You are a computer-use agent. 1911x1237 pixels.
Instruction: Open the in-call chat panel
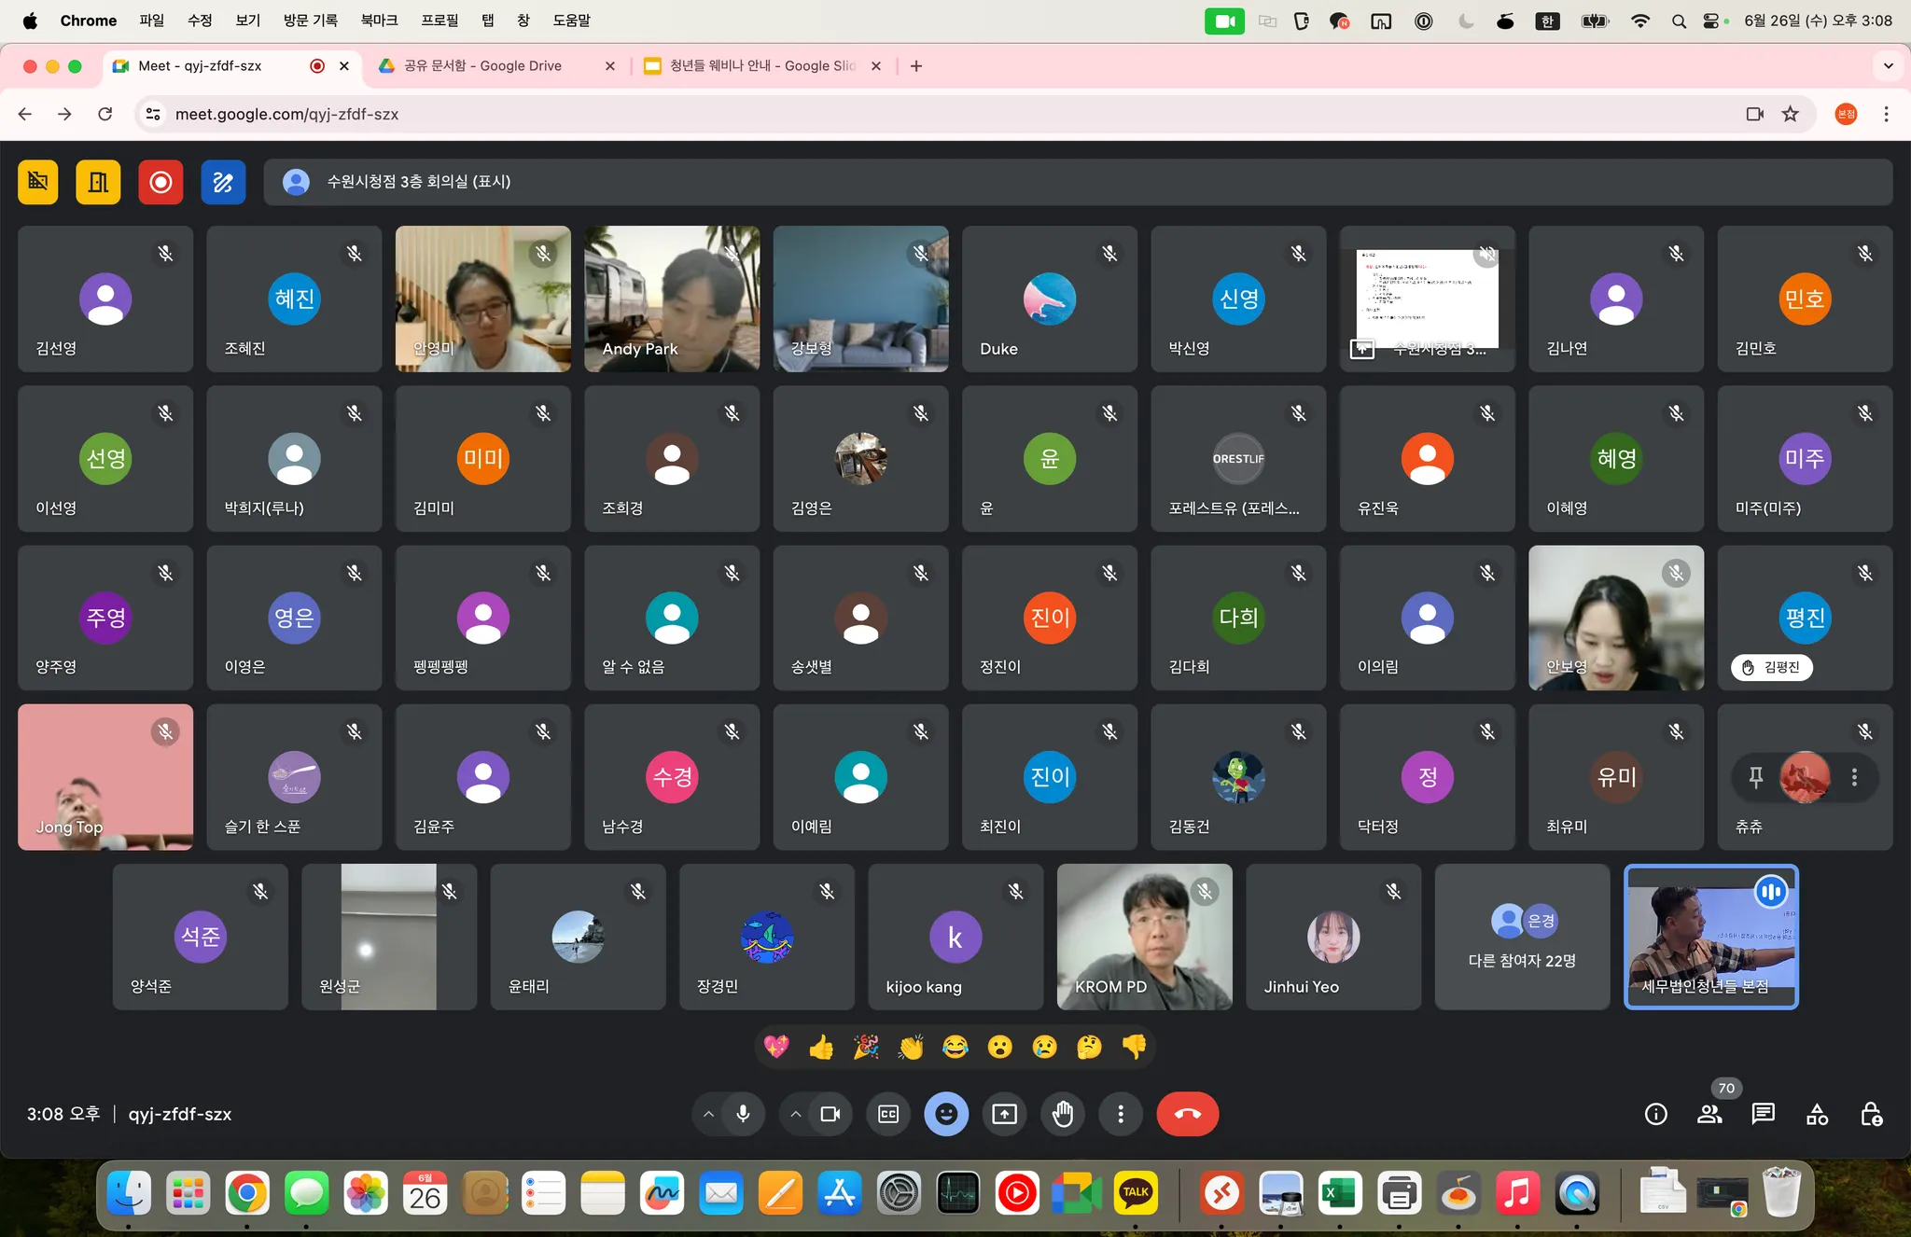pyautogui.click(x=1763, y=1114)
